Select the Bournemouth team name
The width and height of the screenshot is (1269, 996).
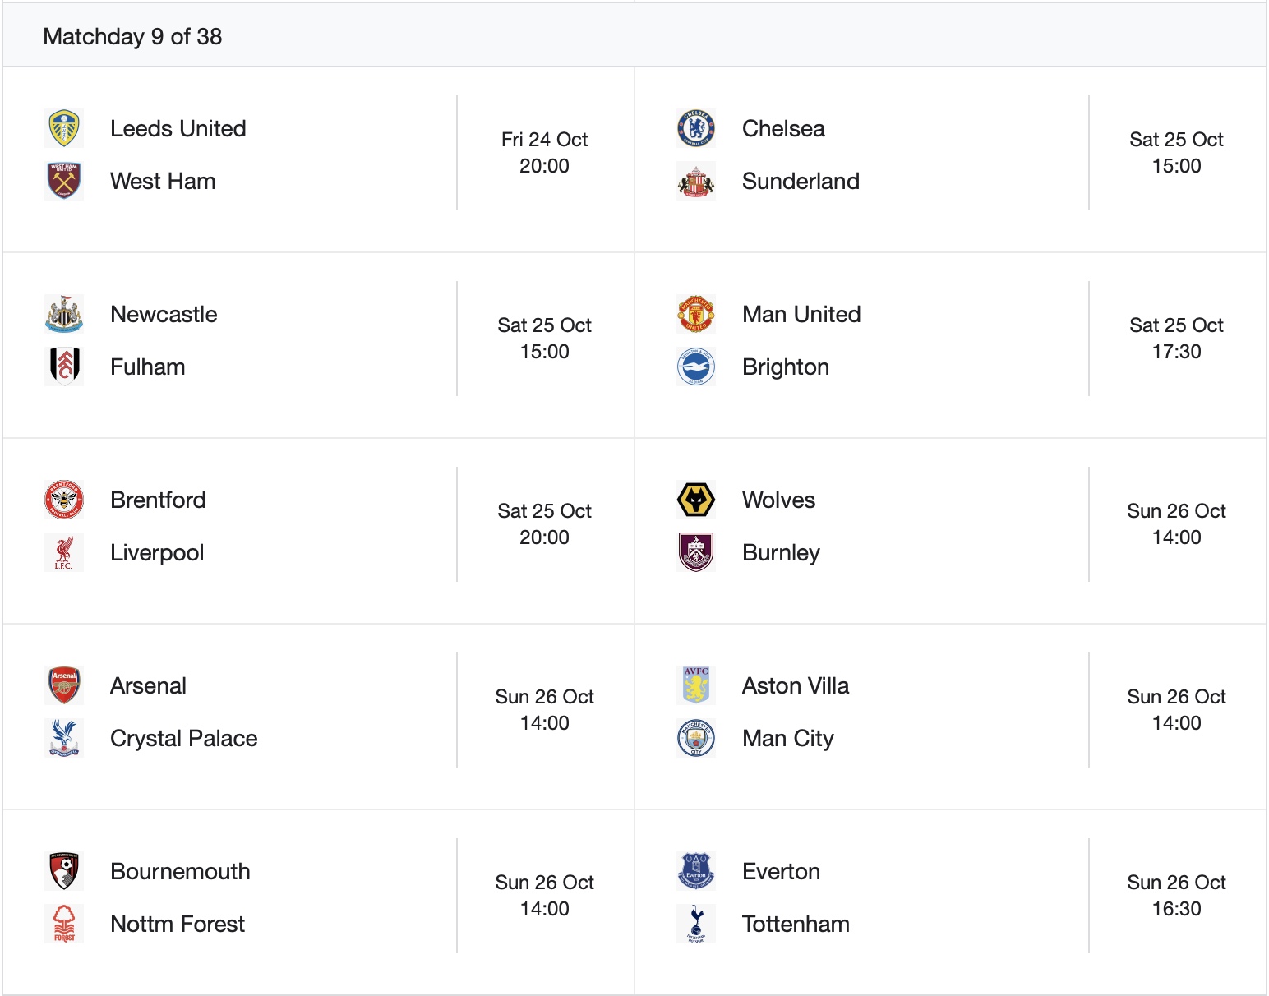(x=180, y=872)
